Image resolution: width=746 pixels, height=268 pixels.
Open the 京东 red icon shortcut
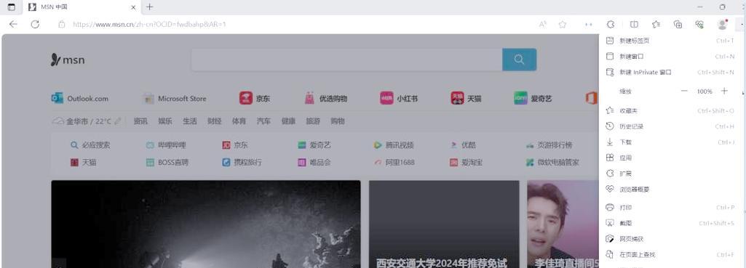point(255,98)
